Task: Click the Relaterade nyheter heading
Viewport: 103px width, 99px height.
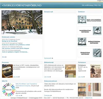Action: click(8, 37)
